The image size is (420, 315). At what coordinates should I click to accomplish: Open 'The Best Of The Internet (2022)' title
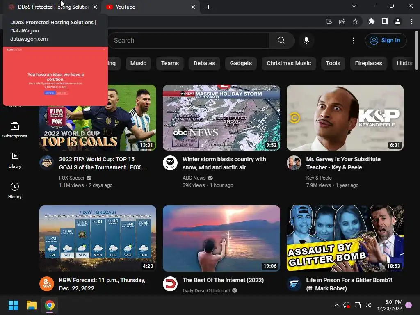[x=223, y=280]
